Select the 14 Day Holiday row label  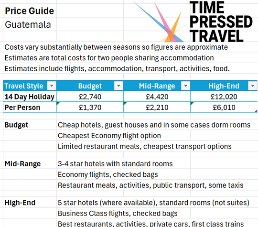tap(30, 97)
